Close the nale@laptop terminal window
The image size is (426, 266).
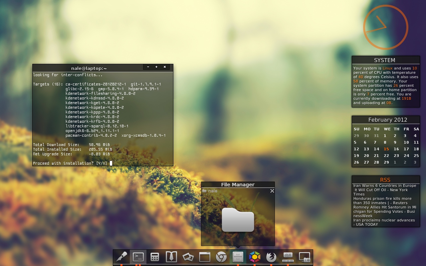point(164,67)
